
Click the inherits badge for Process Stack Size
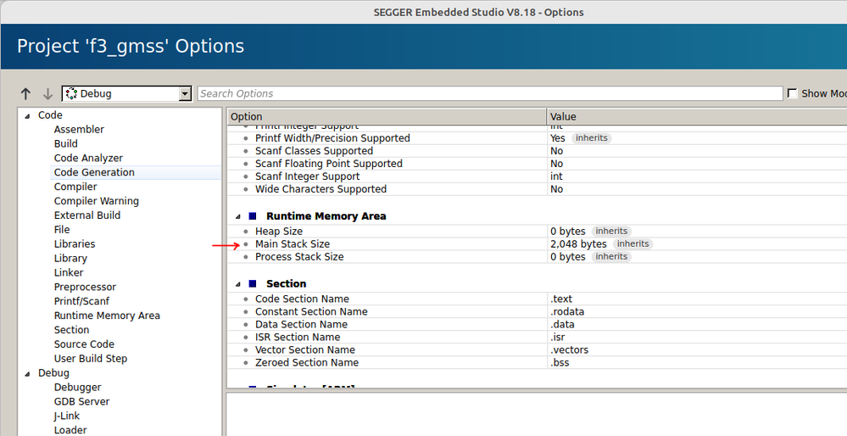[x=611, y=257]
